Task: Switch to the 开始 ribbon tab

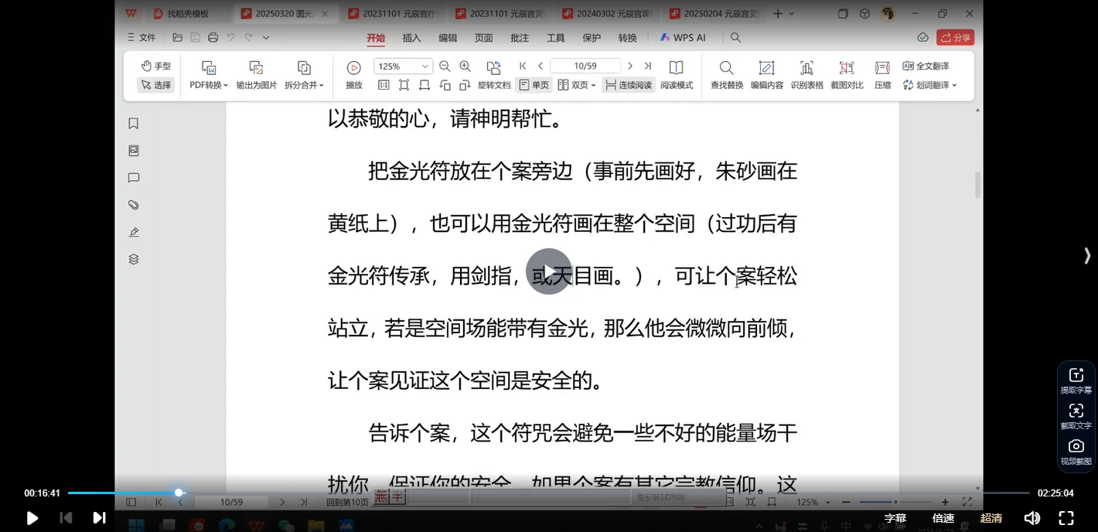Action: tap(376, 38)
